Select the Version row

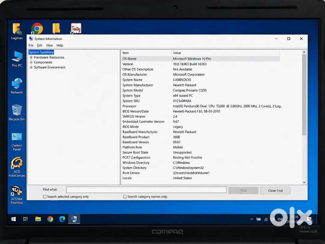[201, 64]
